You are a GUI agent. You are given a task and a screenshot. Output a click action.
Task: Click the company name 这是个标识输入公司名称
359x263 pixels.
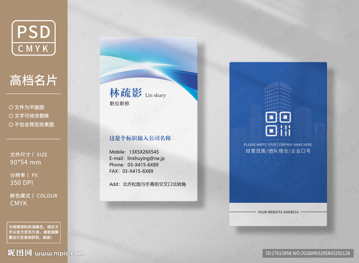point(140,138)
